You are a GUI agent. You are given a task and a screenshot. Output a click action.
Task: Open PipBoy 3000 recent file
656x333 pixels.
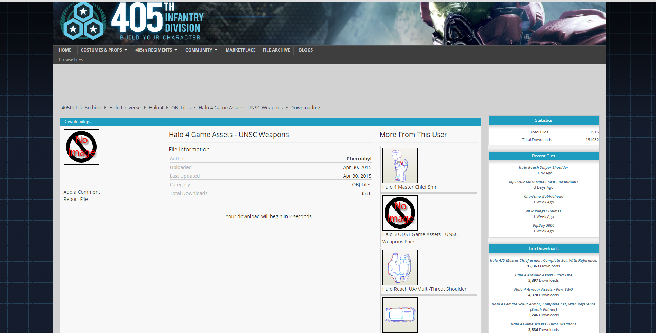[x=543, y=225]
